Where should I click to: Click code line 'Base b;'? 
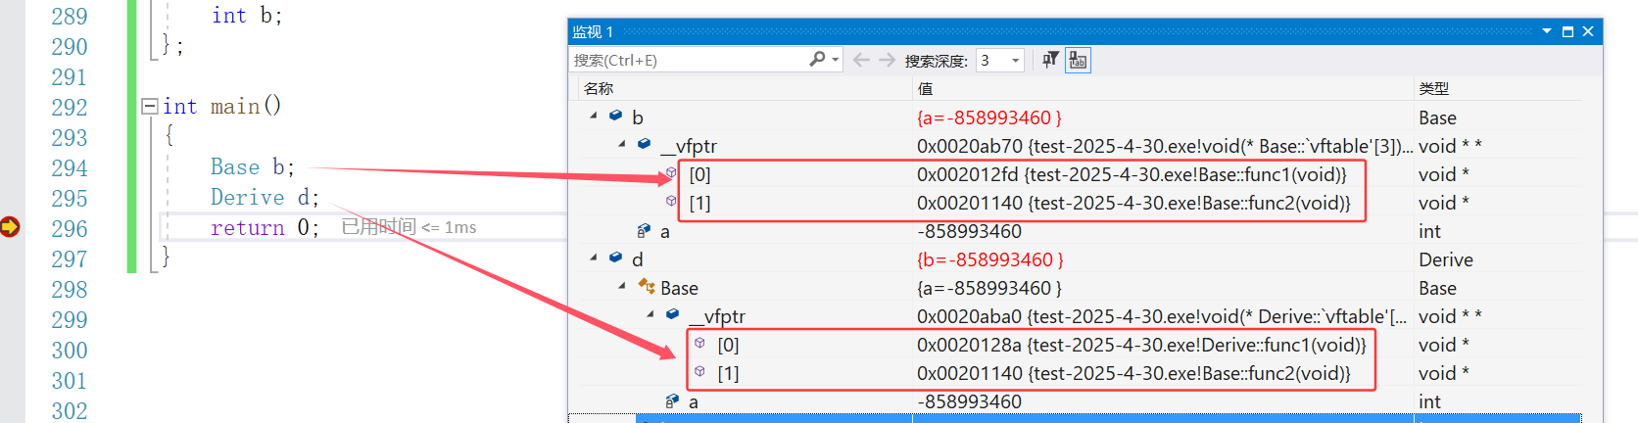(253, 166)
